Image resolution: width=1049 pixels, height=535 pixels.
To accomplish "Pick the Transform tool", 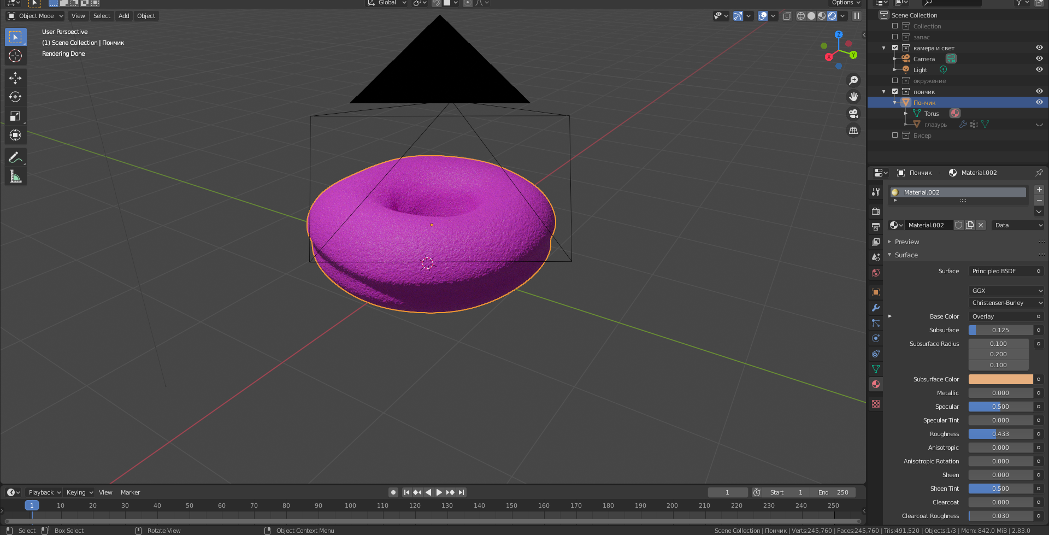I will click(x=16, y=135).
